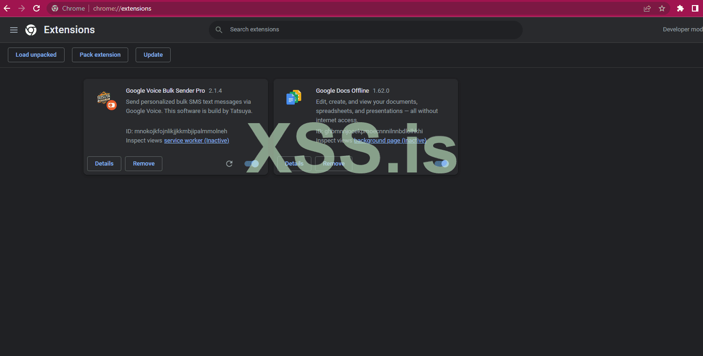Open Details for Google Voice Bulk Sender Pro
The image size is (703, 356).
tap(104, 164)
